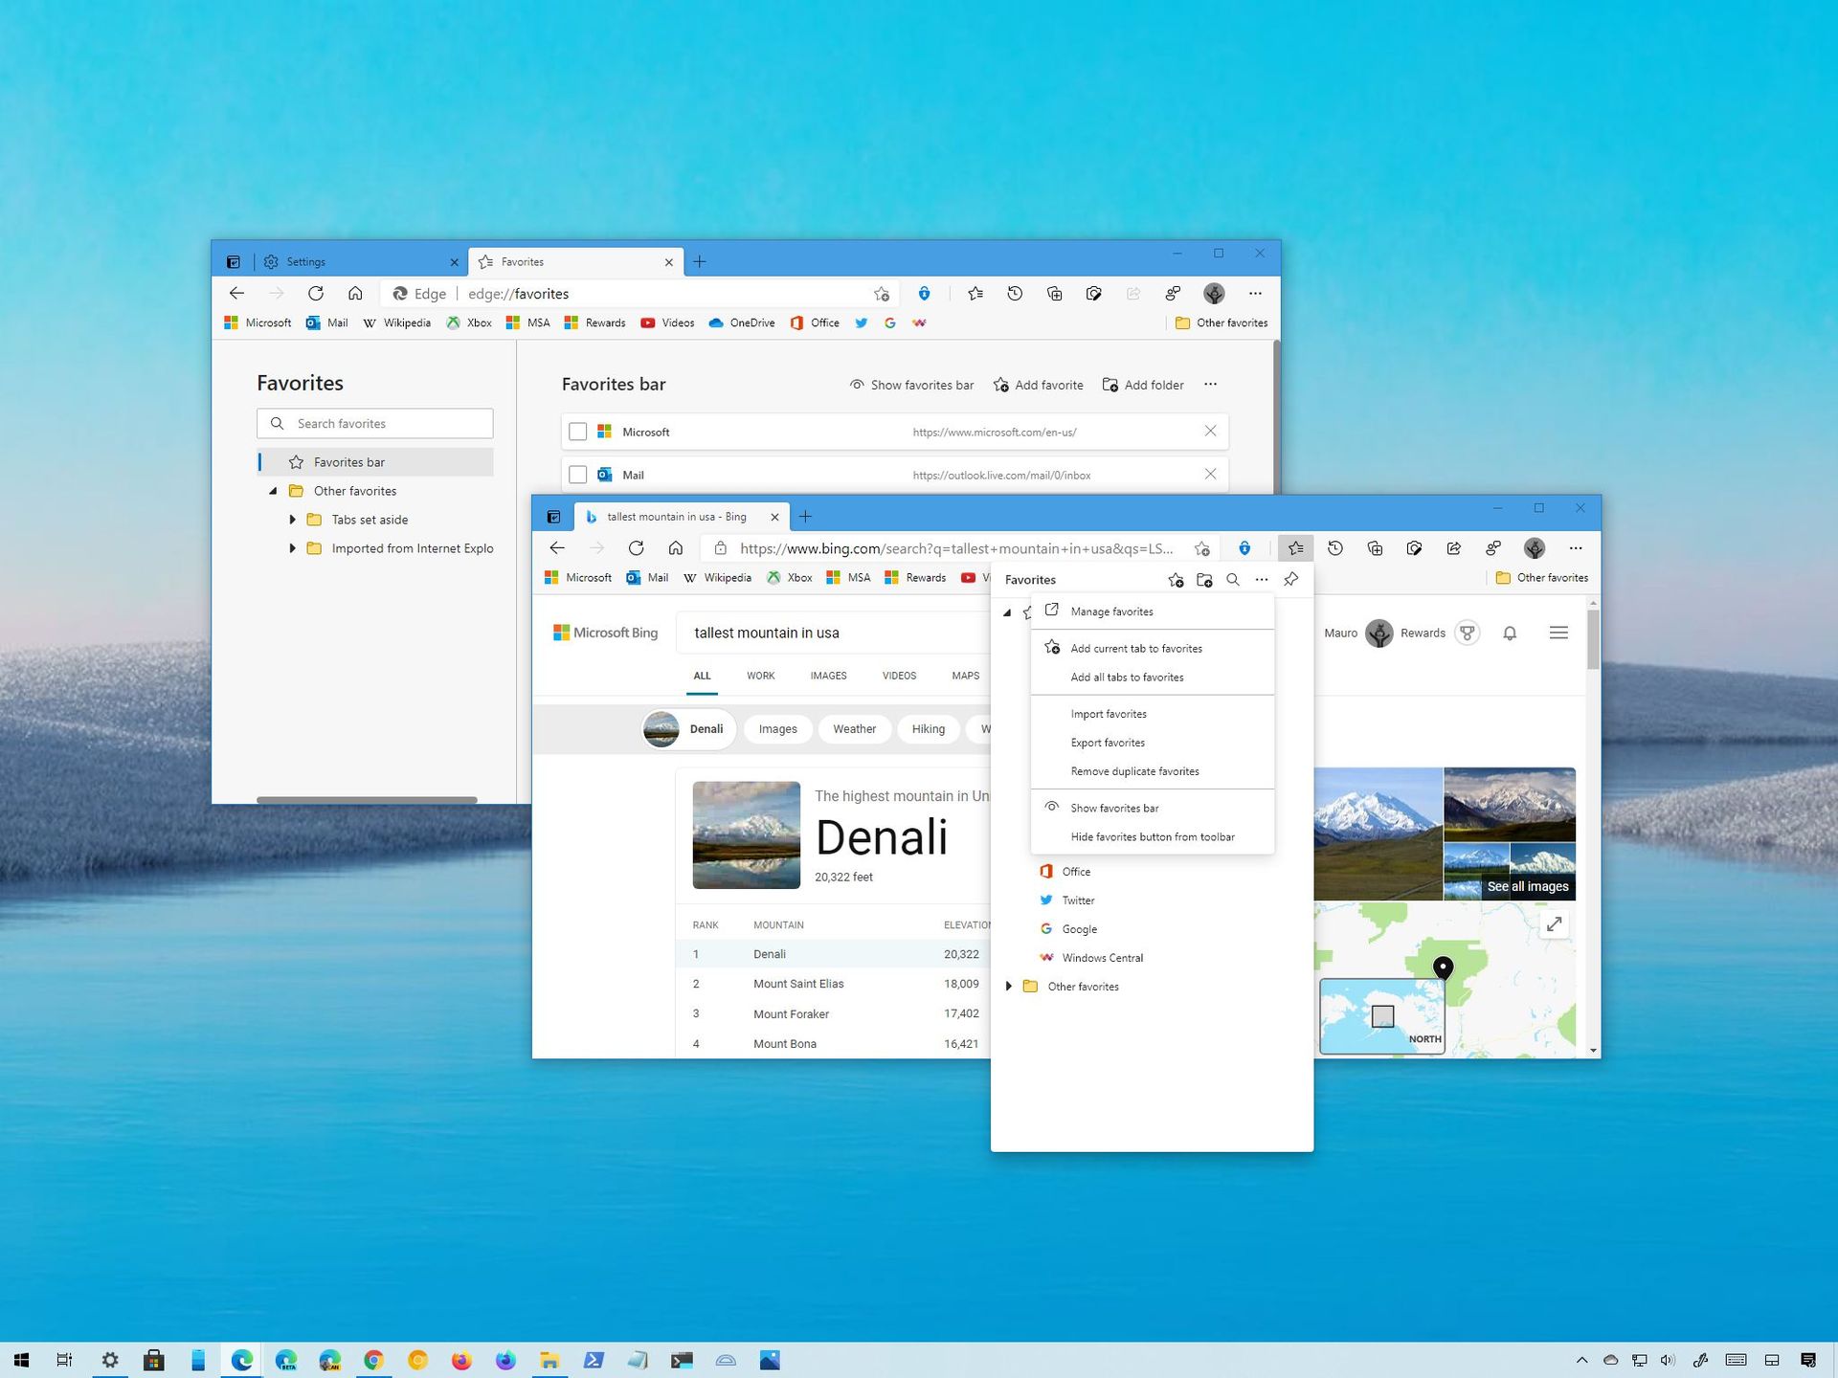Screen dimensions: 1838x1378
Task: Open browsing History icon
Action: (x=1334, y=547)
